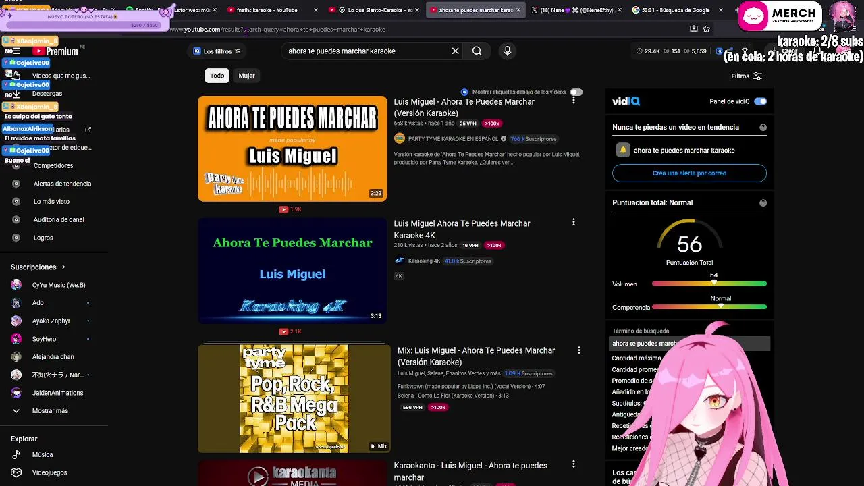
Task: Select the Mujer filter chip
Action: (246, 76)
